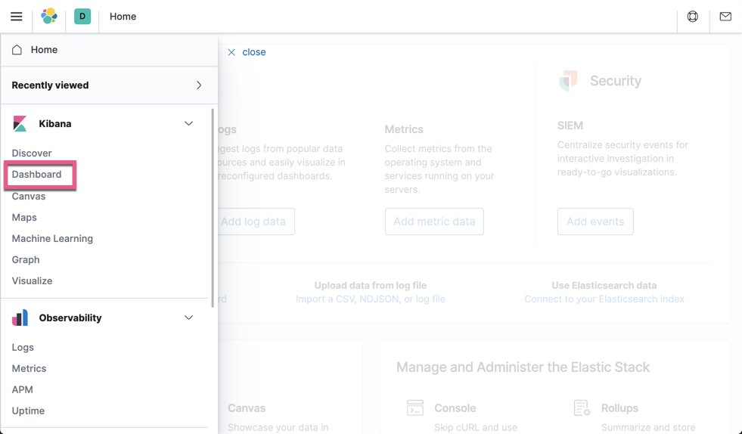Go to Home in the side menu
The height and width of the screenshot is (434, 742).
pyautogui.click(x=44, y=50)
